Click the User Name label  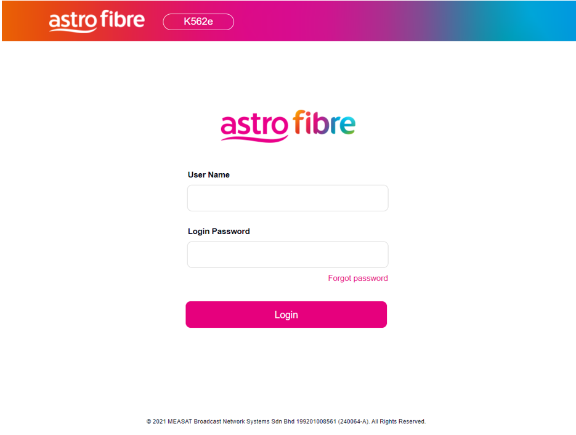(209, 175)
